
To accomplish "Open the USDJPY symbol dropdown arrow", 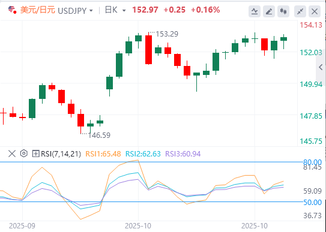I will [91, 11].
